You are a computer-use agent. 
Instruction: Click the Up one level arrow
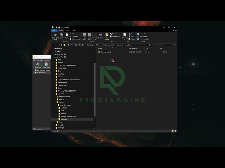pos(62,45)
